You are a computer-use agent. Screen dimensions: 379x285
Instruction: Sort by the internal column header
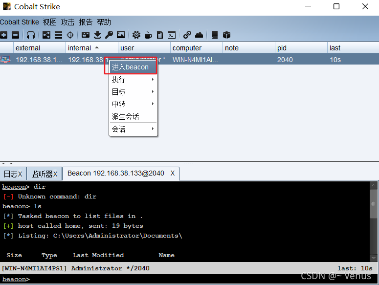point(92,48)
